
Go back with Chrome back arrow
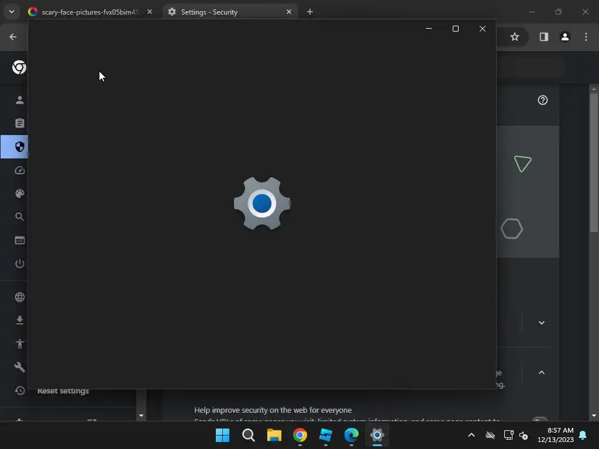(13, 37)
